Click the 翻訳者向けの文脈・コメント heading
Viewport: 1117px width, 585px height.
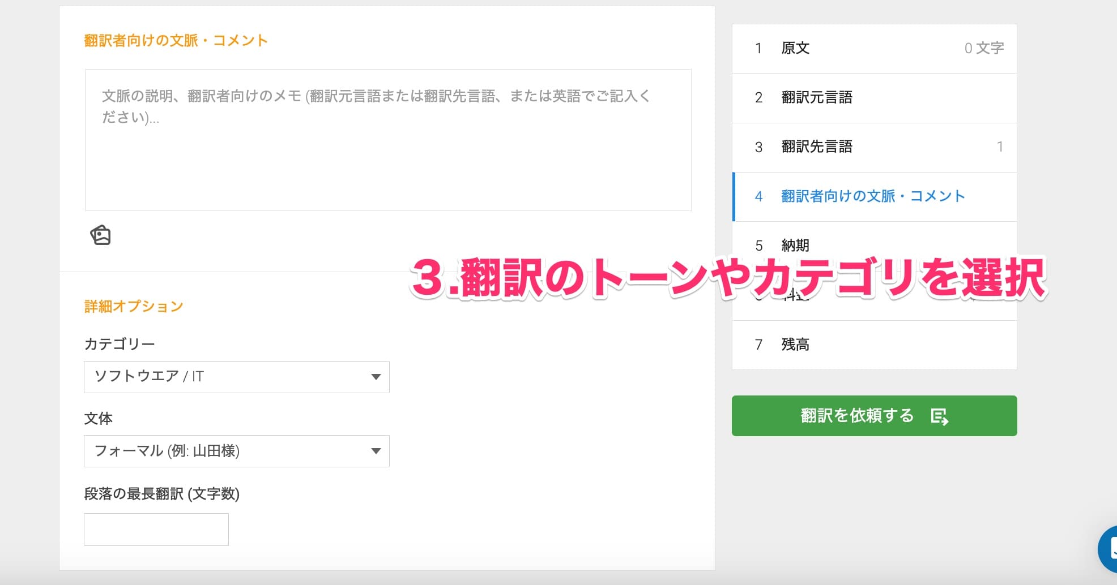point(176,40)
